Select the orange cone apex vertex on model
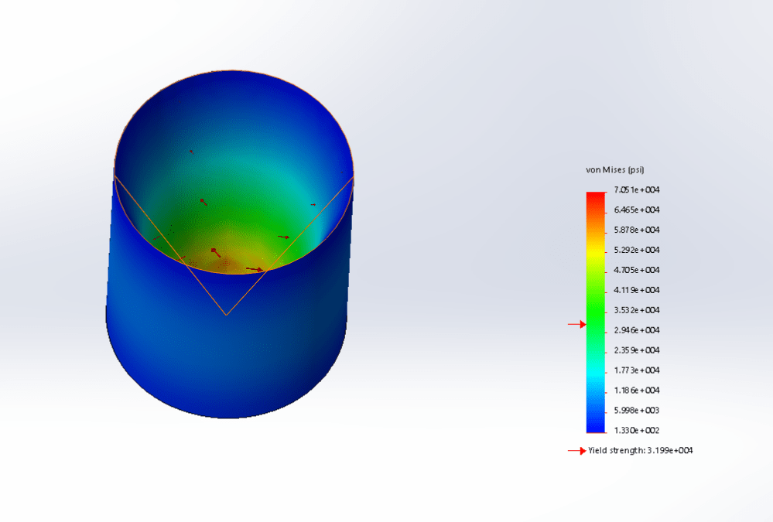Screen dimensions: 773x522 [226, 315]
